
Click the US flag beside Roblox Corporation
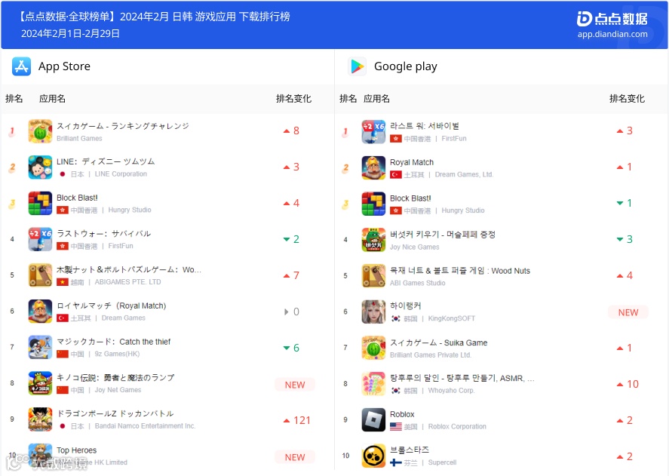click(395, 426)
